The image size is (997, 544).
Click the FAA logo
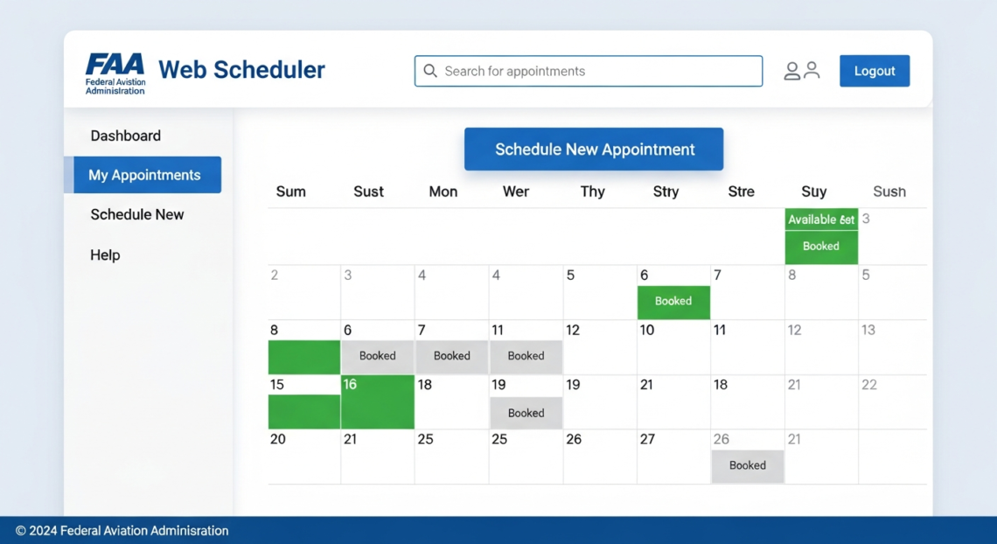[x=114, y=72]
